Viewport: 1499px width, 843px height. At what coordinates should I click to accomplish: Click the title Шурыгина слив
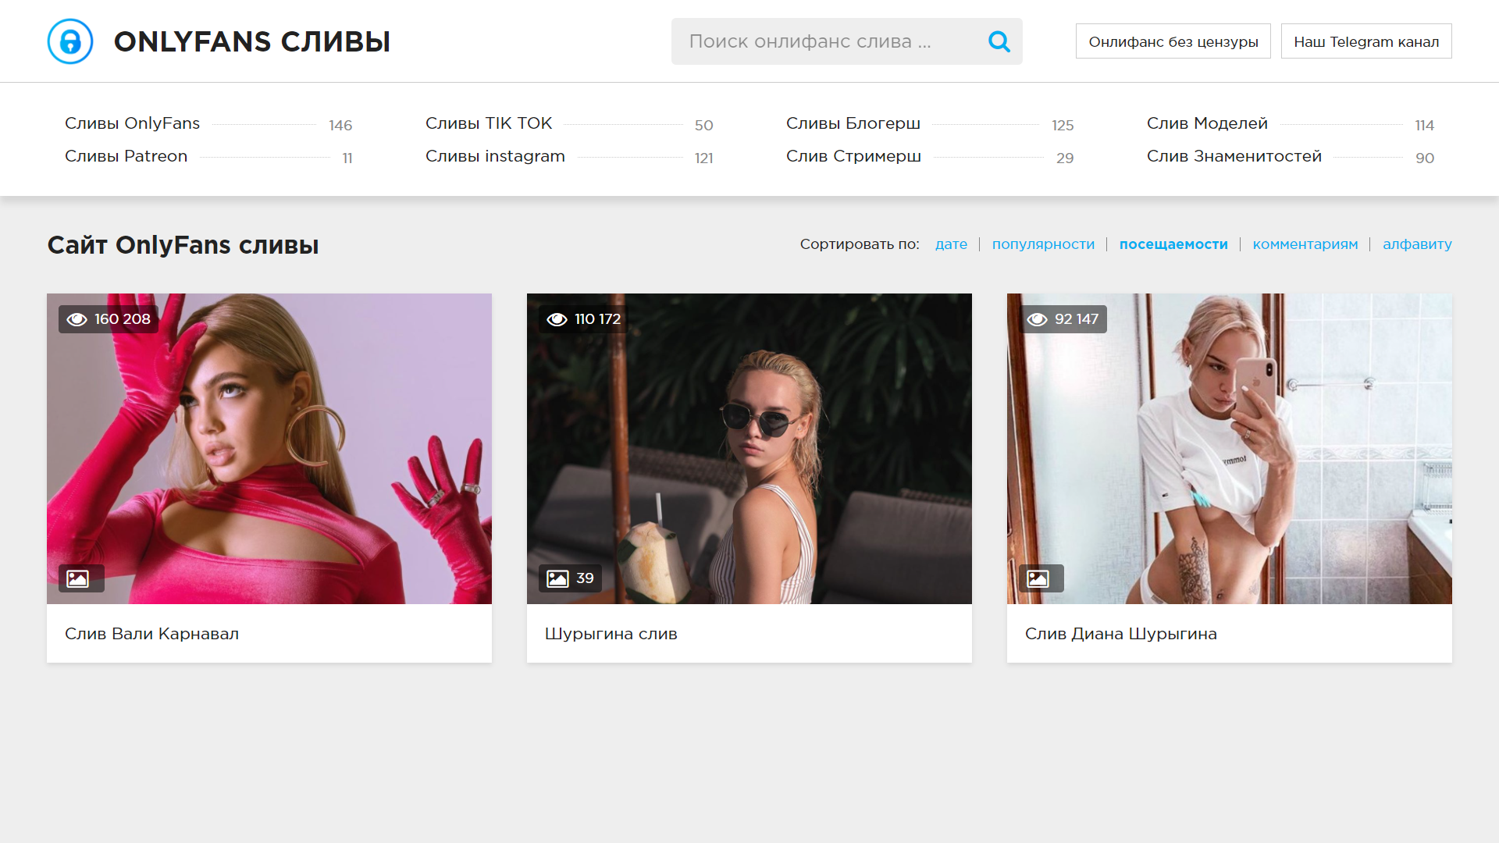pos(611,634)
